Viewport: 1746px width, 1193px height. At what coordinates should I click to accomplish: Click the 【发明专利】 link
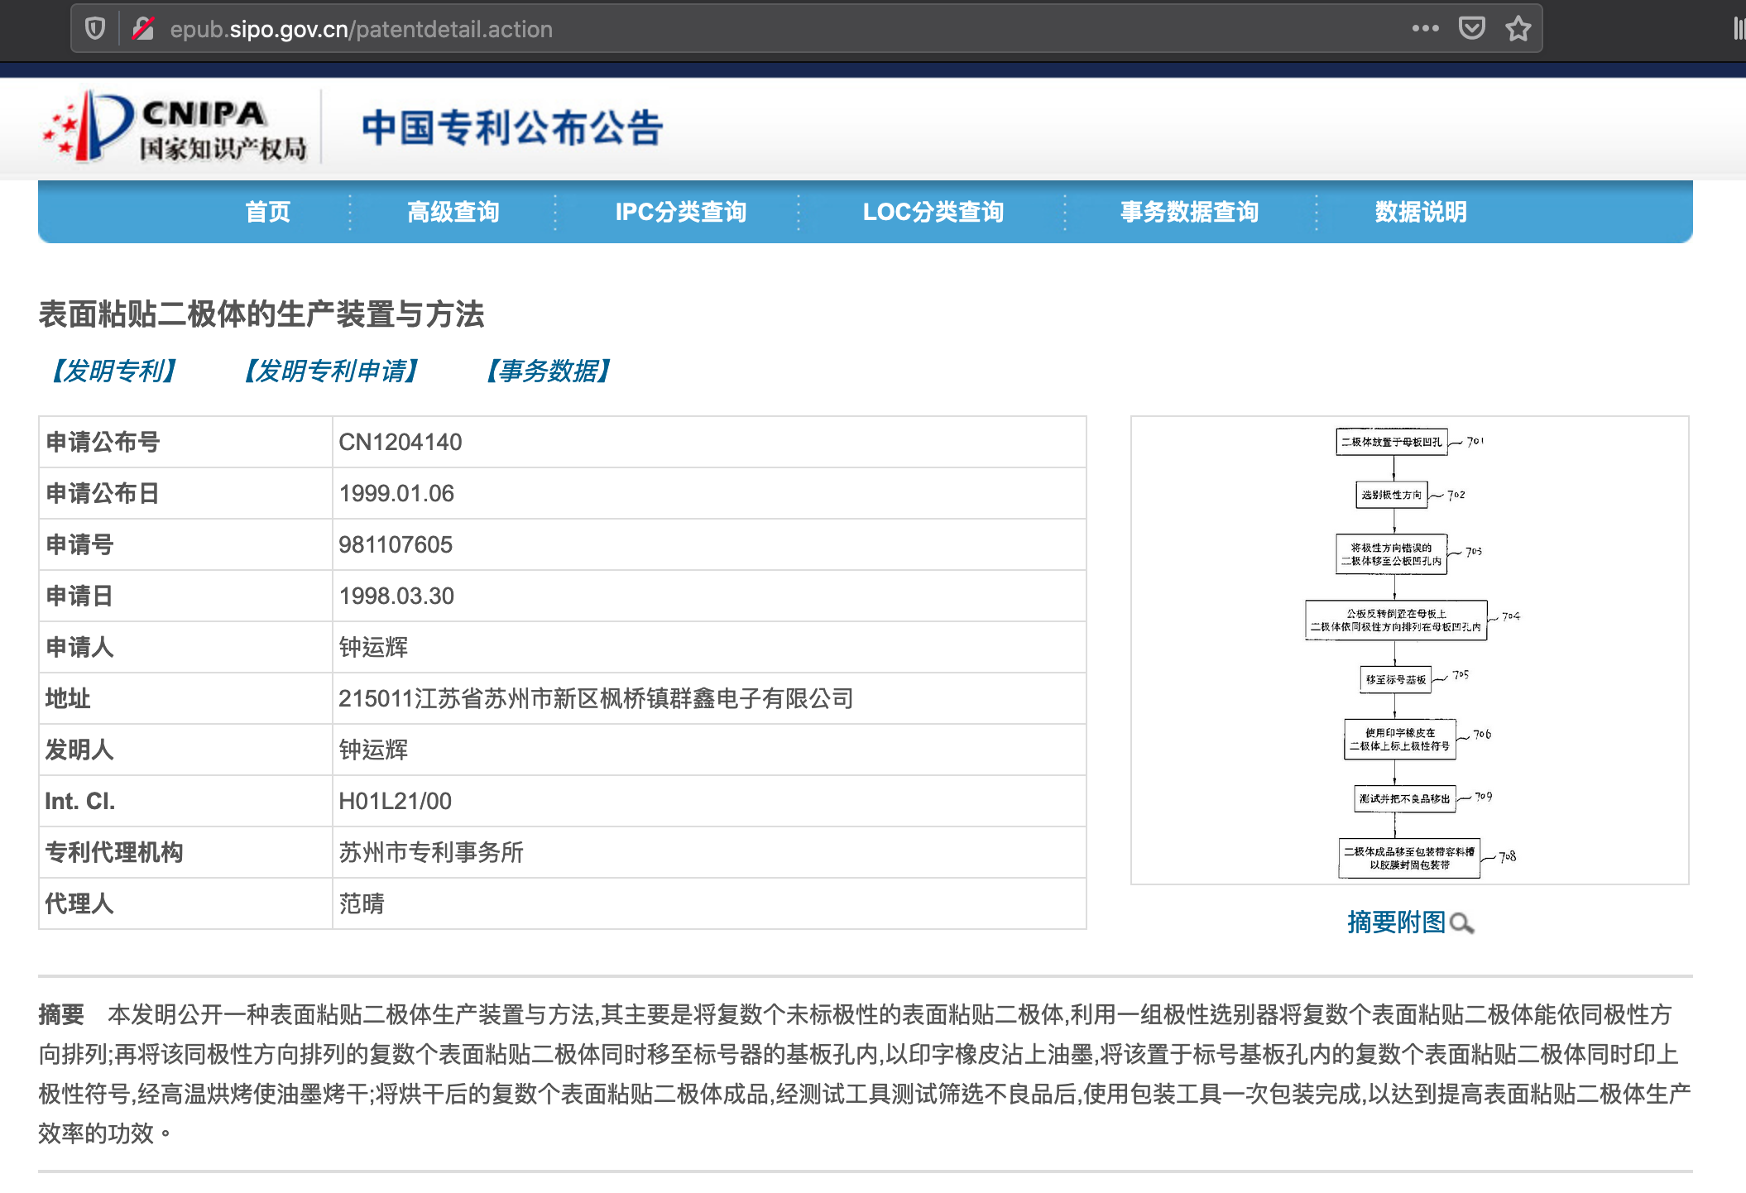click(x=114, y=371)
